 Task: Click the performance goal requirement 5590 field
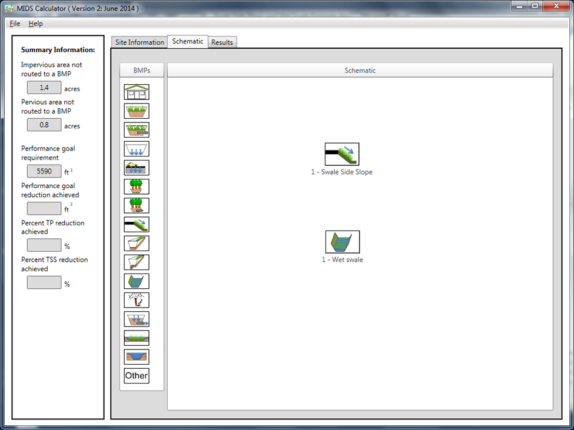44,171
